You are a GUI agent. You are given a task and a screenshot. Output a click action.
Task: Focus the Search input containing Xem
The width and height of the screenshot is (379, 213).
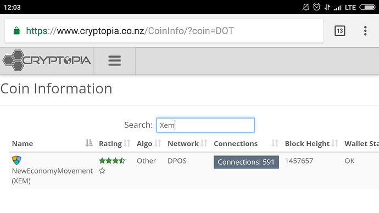205,125
